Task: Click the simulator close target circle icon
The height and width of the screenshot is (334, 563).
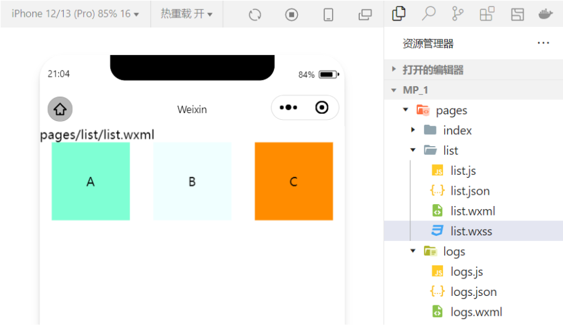Action: (x=322, y=107)
